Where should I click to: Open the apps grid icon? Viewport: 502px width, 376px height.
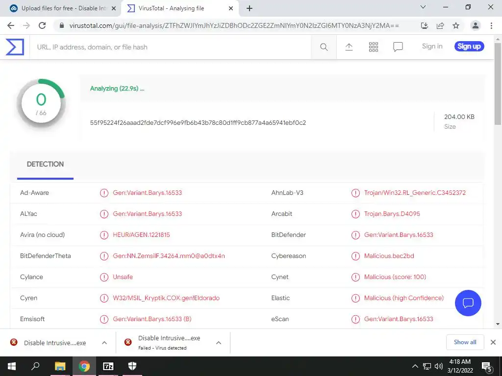[373, 47]
